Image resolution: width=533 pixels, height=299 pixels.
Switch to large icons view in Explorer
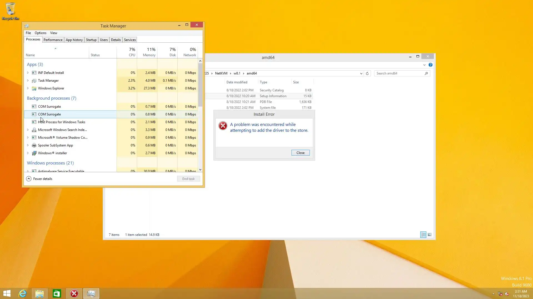click(429, 235)
